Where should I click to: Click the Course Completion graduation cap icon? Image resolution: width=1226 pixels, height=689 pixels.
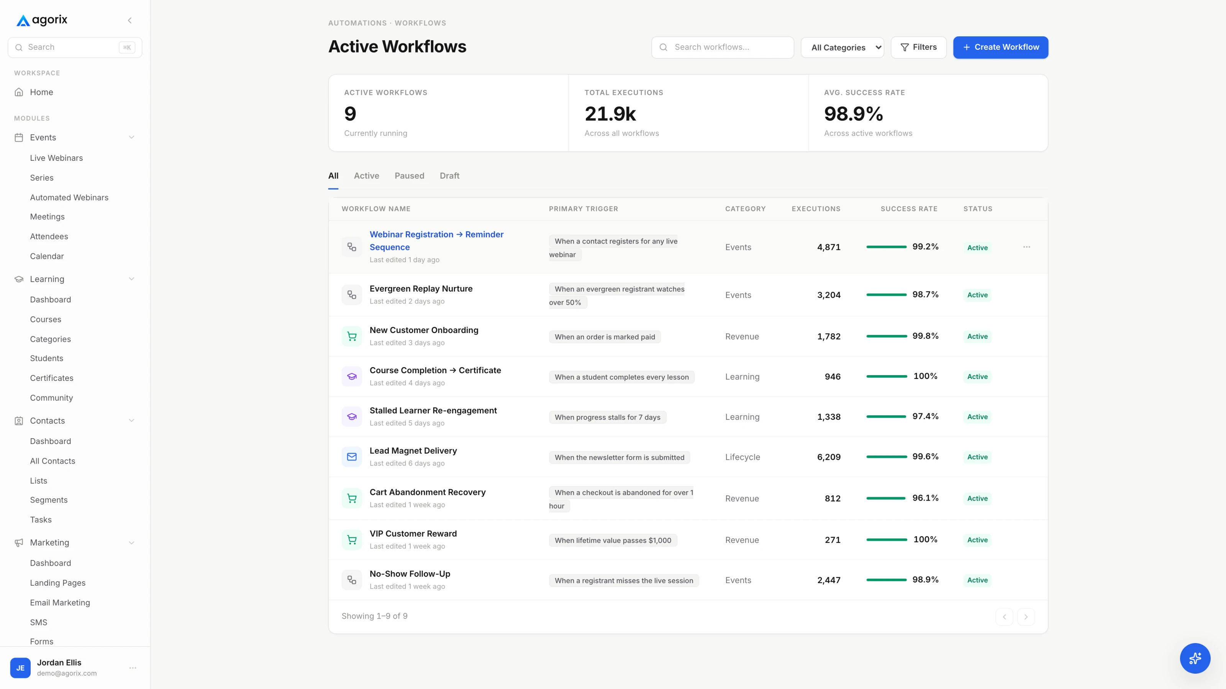[x=352, y=377]
